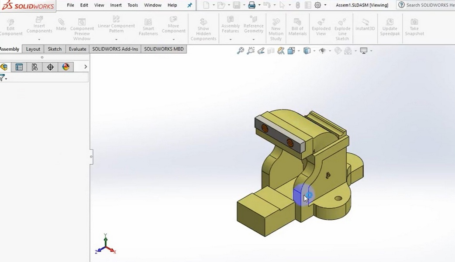Switch to the ConfigurationManager tab
455x262 pixels.
(x=34, y=67)
